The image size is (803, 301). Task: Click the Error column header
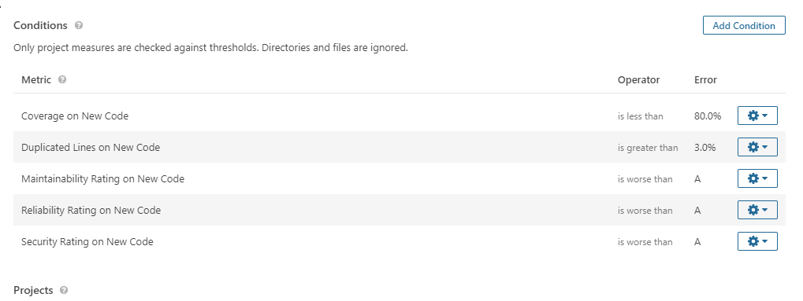point(705,79)
